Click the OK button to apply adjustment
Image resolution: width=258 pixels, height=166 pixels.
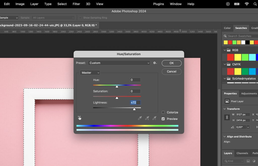[172, 63]
